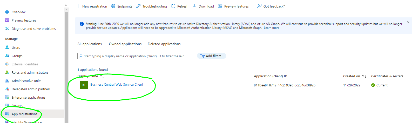
Task: Open Overview info icon in sidebar
Action: click(x=7, y=12)
